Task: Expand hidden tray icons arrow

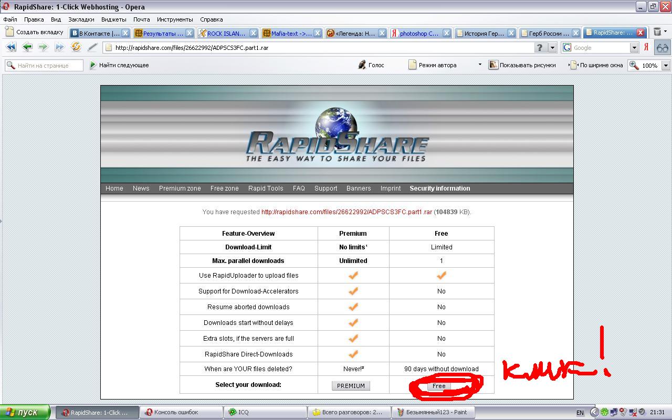Action: [594, 412]
